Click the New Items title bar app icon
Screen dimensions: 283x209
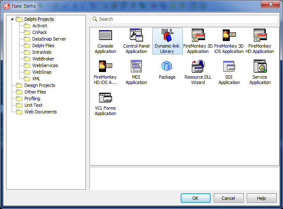tap(7, 6)
